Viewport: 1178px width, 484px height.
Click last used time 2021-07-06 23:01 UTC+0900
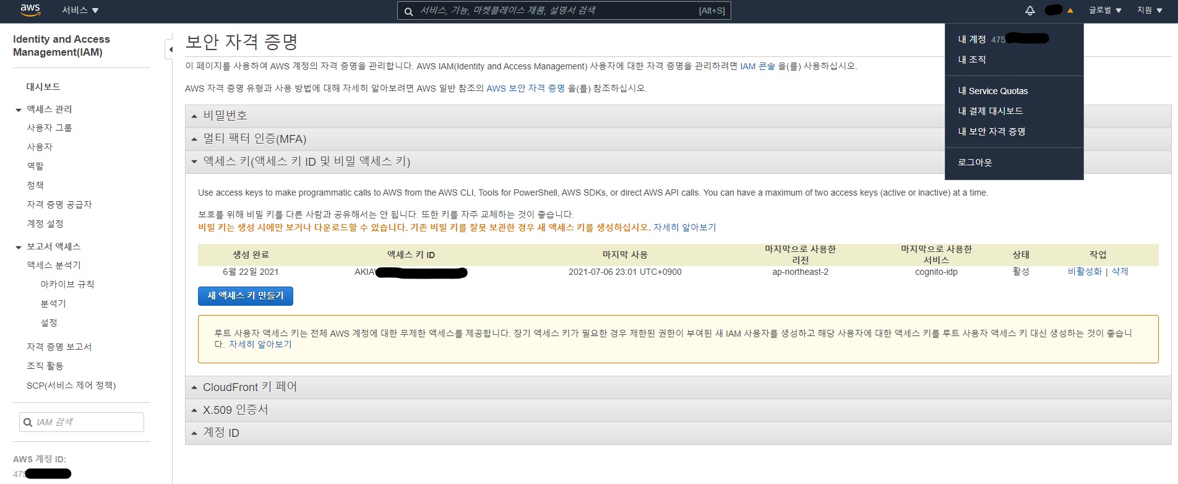coord(625,272)
